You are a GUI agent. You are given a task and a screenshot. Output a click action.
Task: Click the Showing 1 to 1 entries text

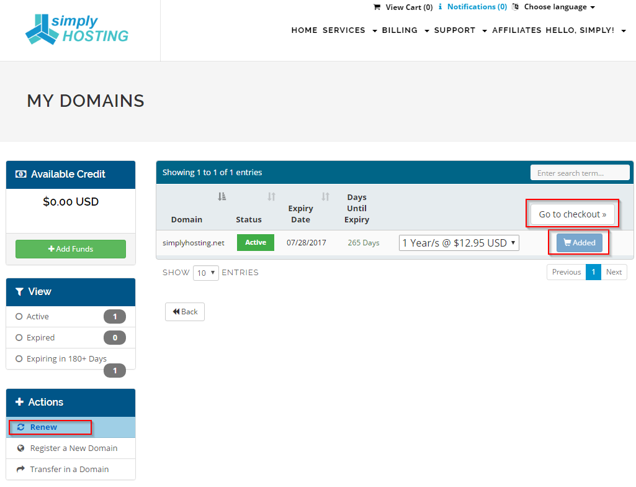(212, 172)
